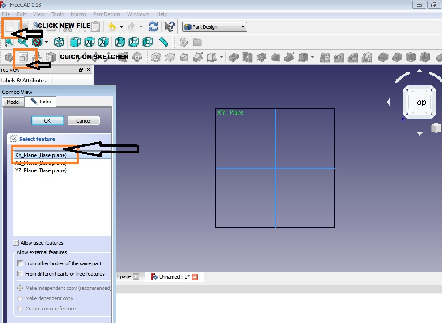Select the Subtractive Pipe tool
This screenshot has height=323, width=445.
(x=289, y=58)
